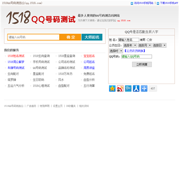Select the 男 radio button
The height and width of the screenshot is (179, 179).
[x=141, y=40]
